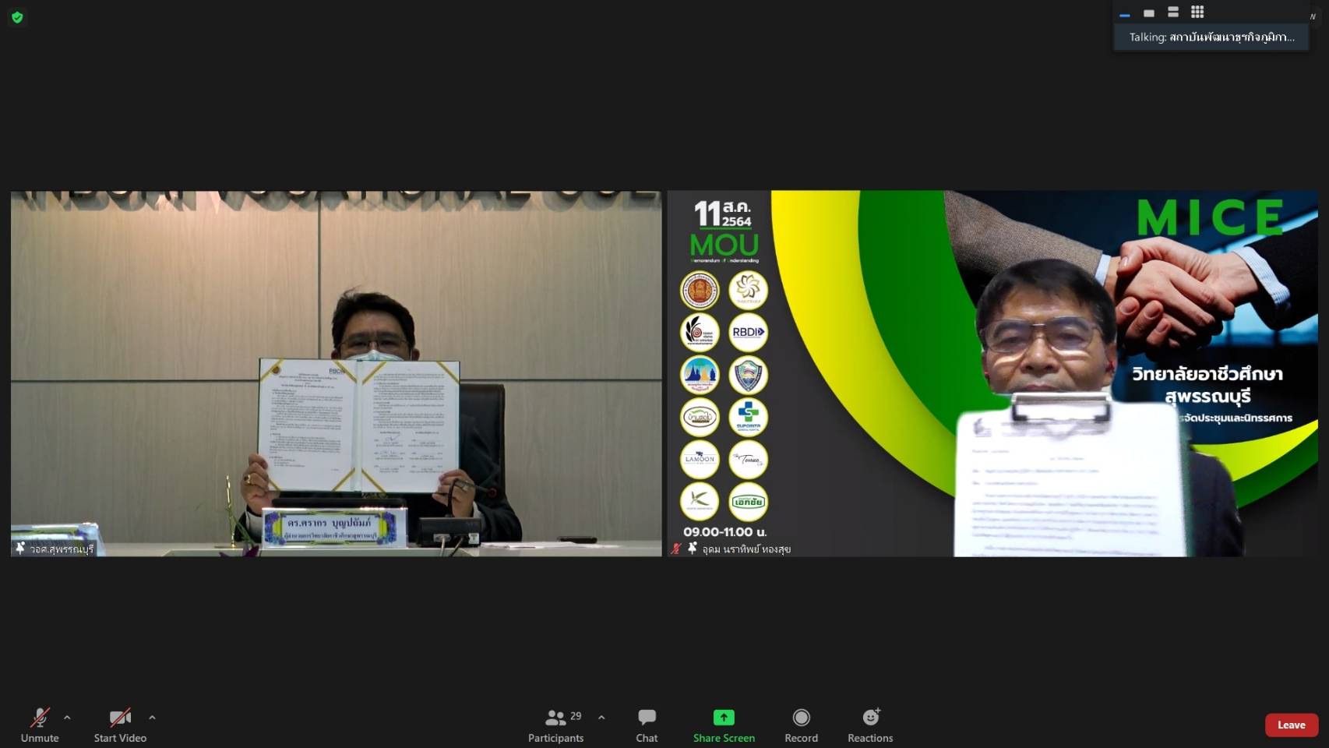Click the green Share Screen button
Image resolution: width=1329 pixels, height=748 pixels.
pos(724,725)
